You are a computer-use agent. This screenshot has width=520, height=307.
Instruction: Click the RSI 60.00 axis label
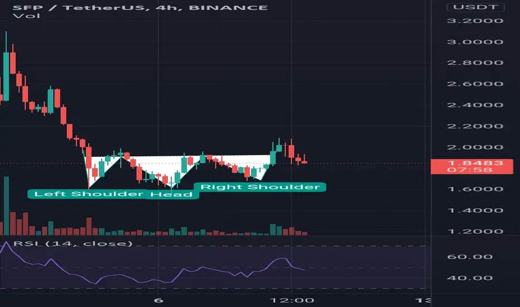pos(470,257)
